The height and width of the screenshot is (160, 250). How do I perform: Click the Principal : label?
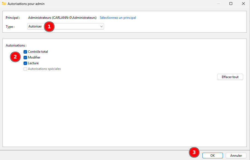coord(13,18)
